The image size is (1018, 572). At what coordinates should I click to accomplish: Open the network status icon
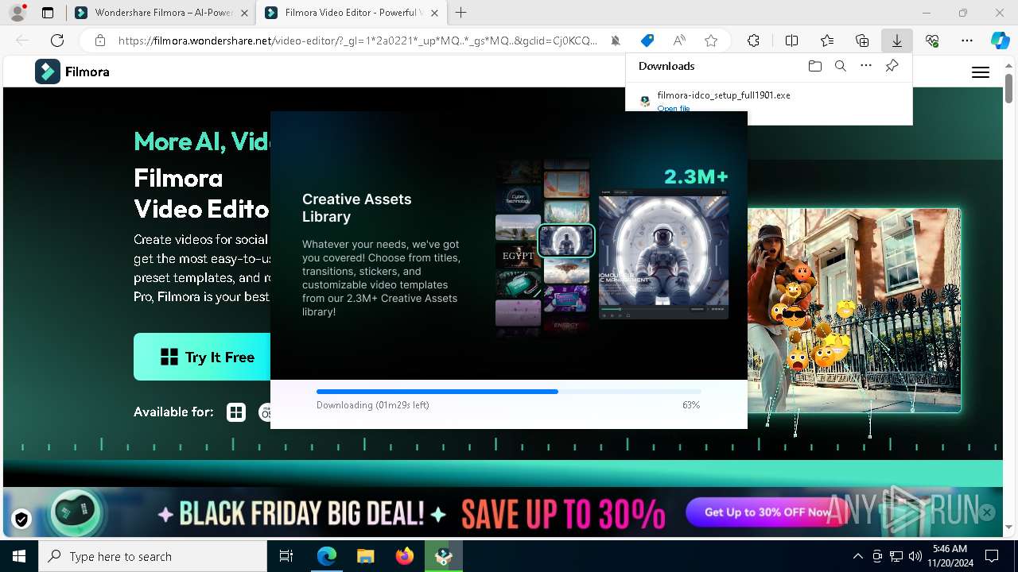[896, 556]
